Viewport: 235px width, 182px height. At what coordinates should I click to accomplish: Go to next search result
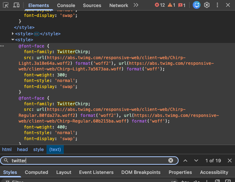tap(196, 161)
